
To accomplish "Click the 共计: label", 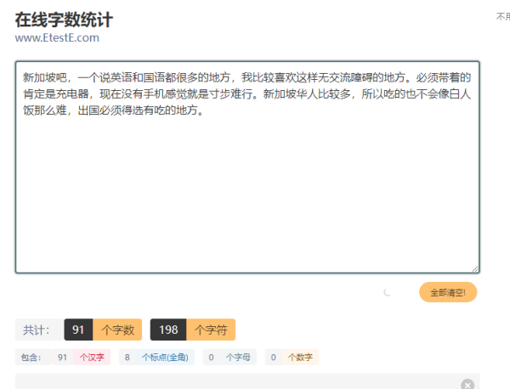I will (39, 330).
